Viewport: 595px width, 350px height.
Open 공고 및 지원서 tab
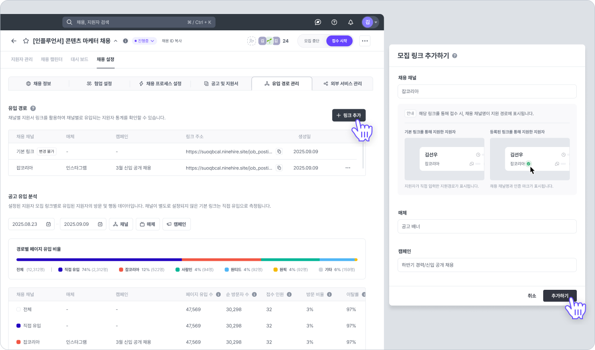point(221,84)
